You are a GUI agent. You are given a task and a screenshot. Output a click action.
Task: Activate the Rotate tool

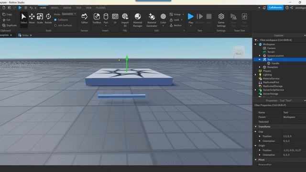48,19
